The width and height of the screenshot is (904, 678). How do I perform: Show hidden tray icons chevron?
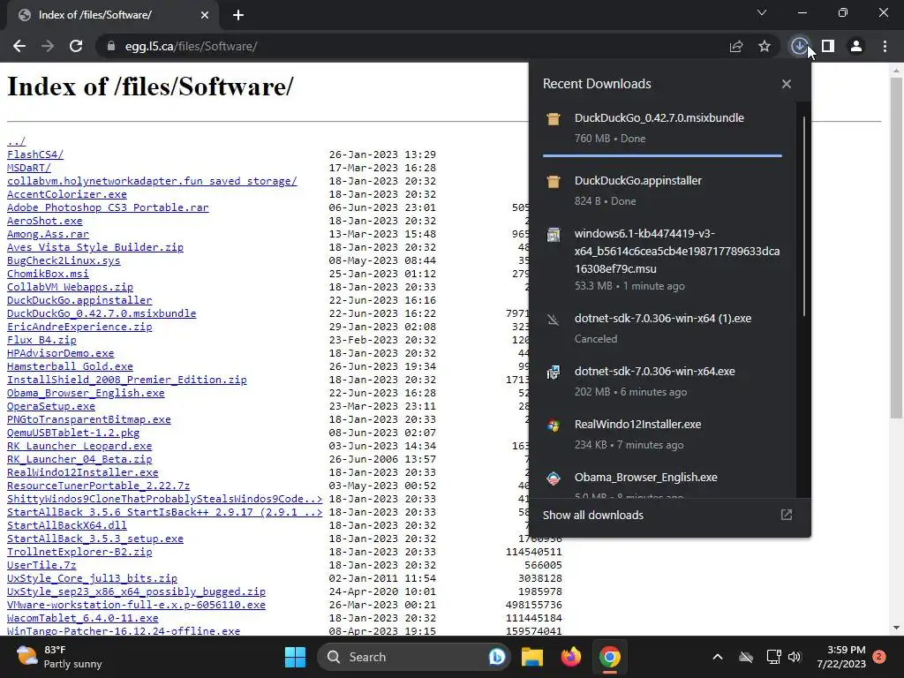pyautogui.click(x=718, y=657)
